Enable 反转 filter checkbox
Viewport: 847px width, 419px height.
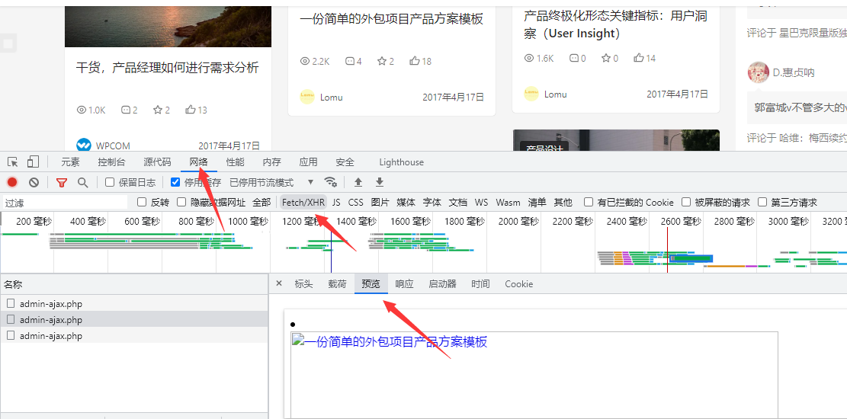[142, 202]
